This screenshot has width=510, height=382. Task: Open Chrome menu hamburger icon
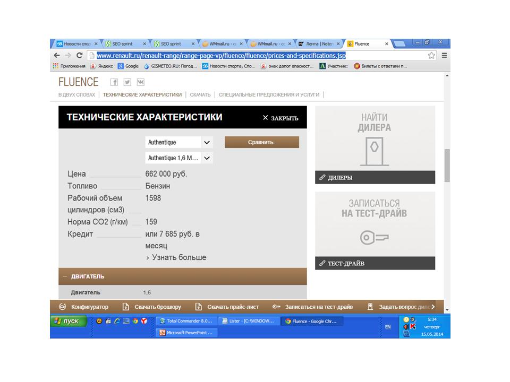point(444,56)
